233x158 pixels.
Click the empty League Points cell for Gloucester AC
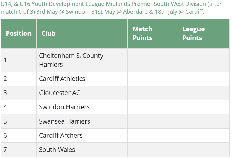coord(203,93)
